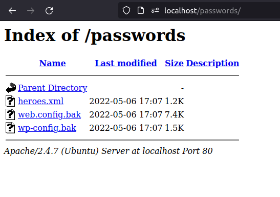Open the tracking protection shield icon
Image resolution: width=280 pixels, height=197 pixels.
pyautogui.click(x=126, y=10)
